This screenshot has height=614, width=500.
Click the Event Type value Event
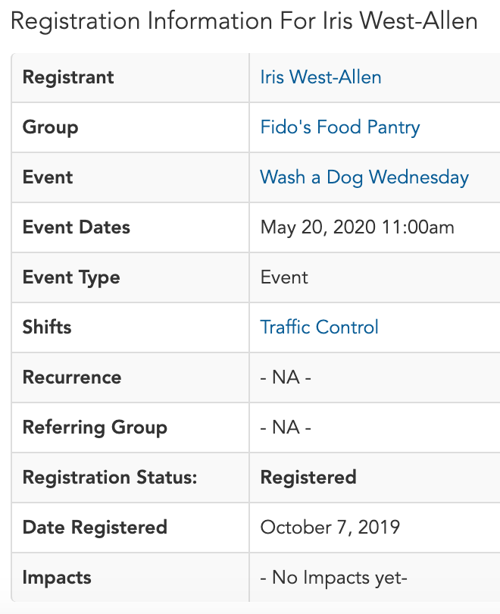284,277
